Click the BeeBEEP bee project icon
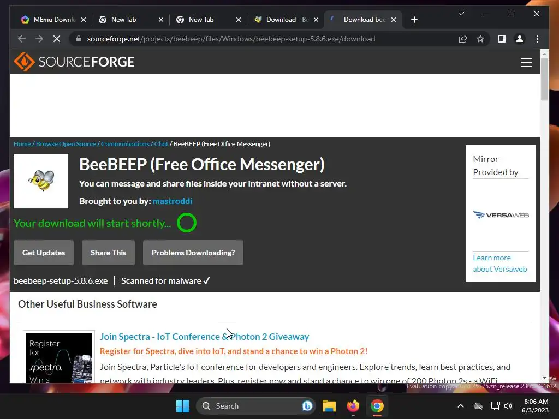This screenshot has height=419, width=559. (41, 181)
